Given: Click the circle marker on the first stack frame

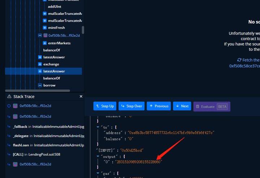Looking at the screenshot, I should click(x=9, y=106).
